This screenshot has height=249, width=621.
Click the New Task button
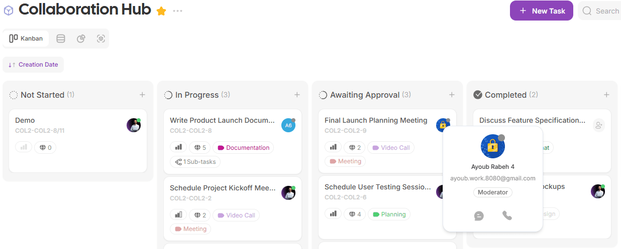pos(542,11)
